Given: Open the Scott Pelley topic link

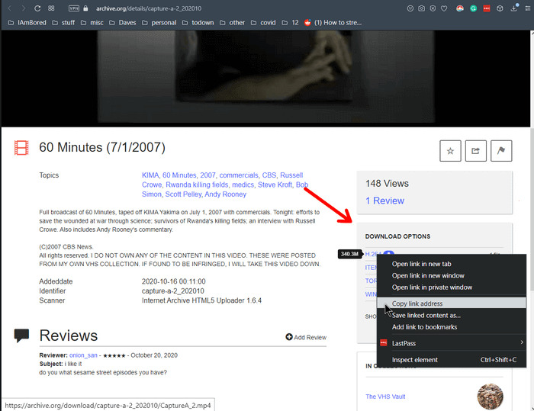Looking at the screenshot, I should [183, 194].
